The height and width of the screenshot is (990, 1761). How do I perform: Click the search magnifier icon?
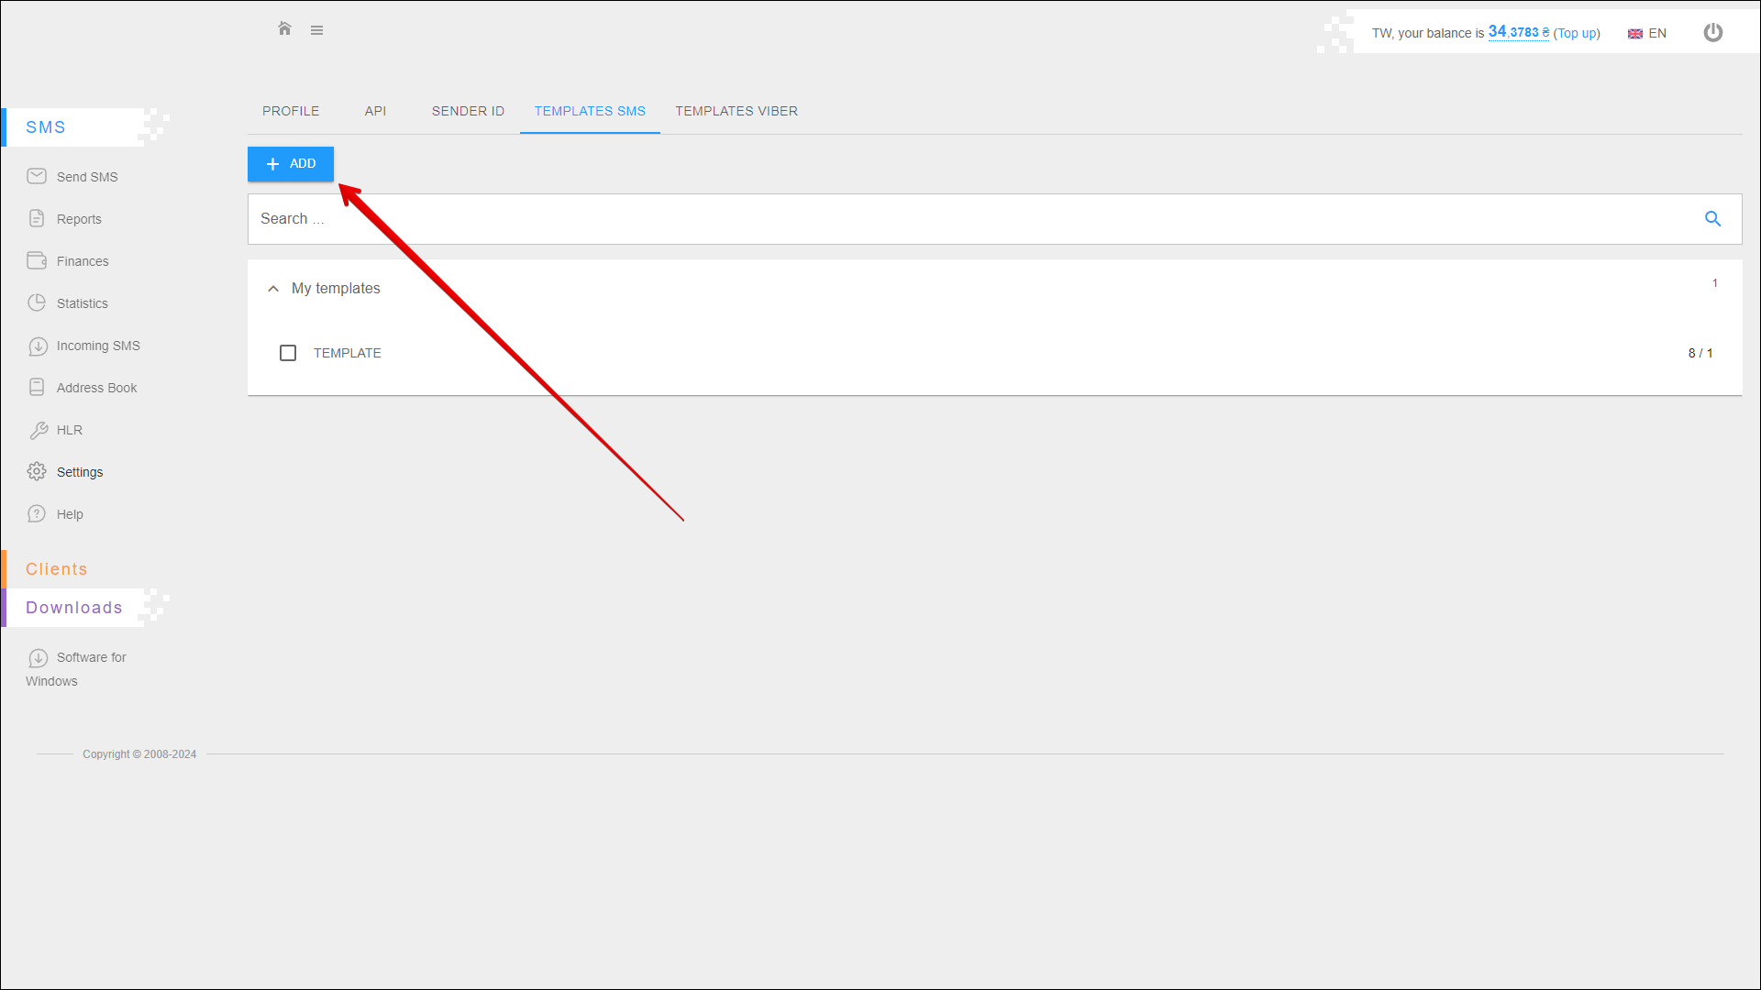(x=1711, y=219)
